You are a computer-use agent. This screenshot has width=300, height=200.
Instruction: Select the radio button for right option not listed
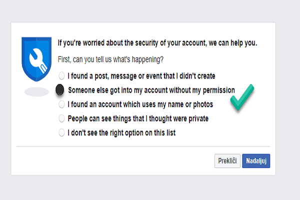coord(61,133)
